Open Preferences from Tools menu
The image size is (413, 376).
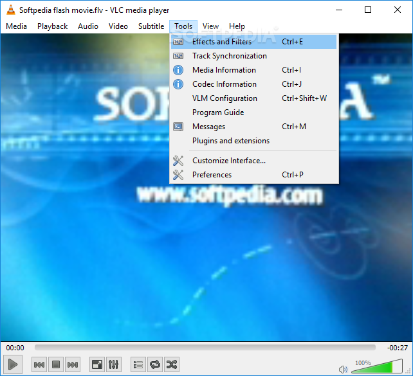(253, 175)
